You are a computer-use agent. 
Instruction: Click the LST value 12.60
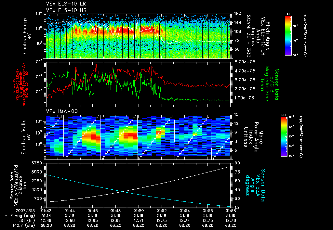coord(70,221)
